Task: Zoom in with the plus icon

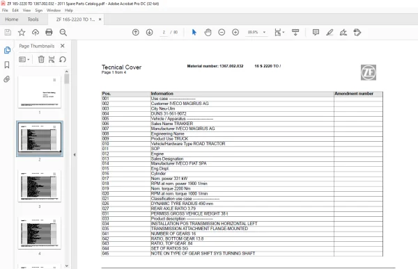Action: (x=235, y=33)
